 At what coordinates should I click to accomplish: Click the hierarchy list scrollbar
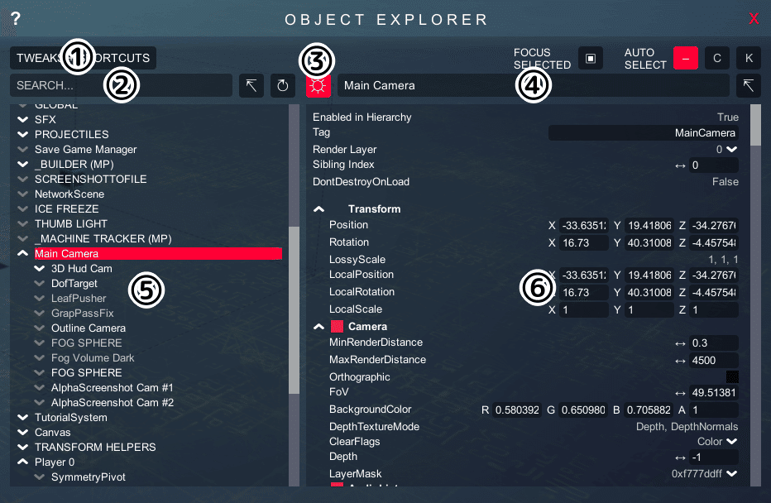tap(294, 309)
